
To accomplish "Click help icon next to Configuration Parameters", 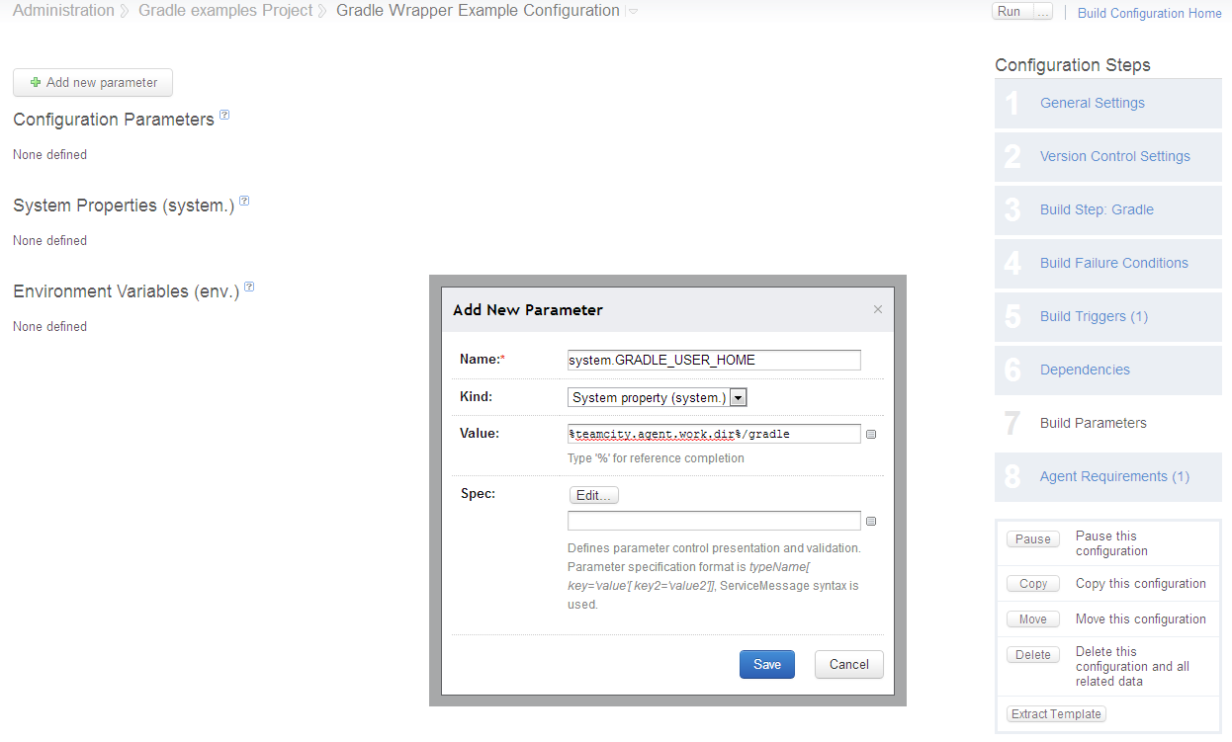I will click(224, 116).
